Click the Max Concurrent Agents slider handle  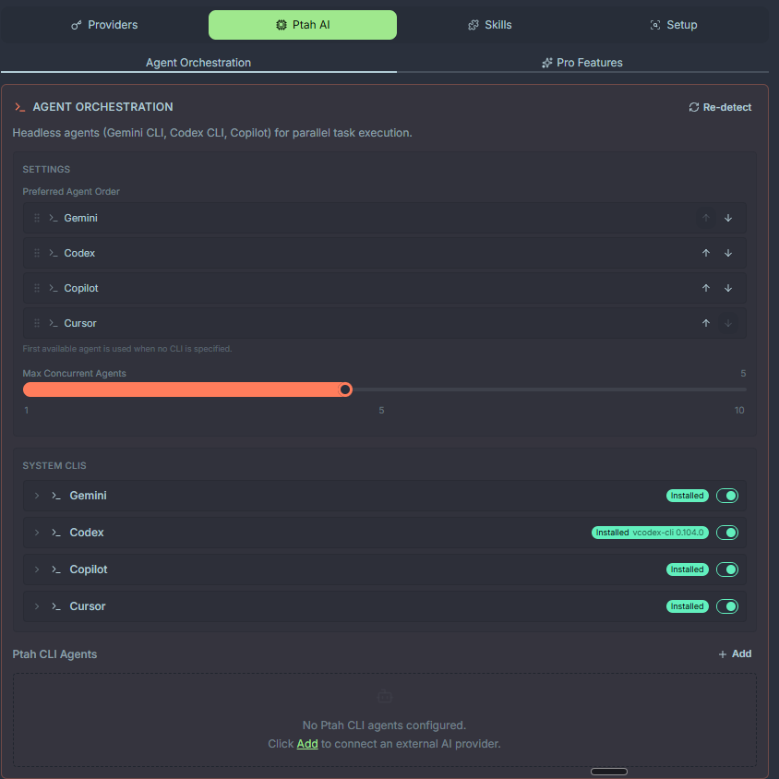[x=345, y=389]
